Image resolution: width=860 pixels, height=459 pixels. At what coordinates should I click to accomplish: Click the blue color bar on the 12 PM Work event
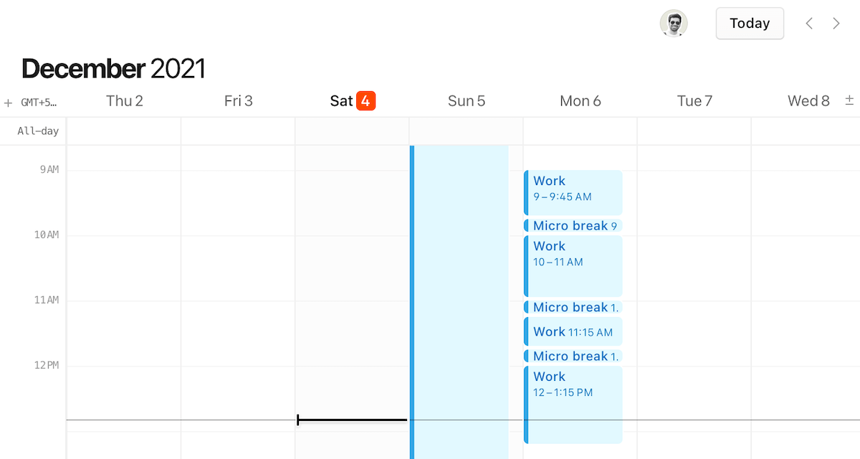point(526,405)
